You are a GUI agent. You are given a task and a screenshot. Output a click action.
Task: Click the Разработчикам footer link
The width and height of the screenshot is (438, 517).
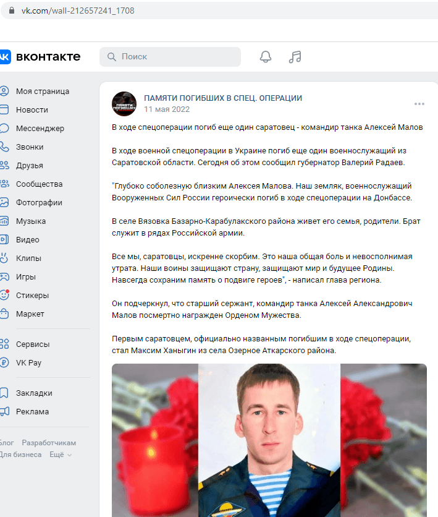tap(49, 443)
